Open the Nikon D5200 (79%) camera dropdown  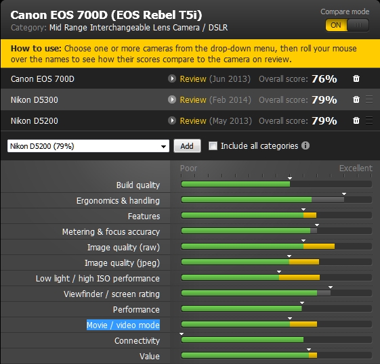click(x=88, y=146)
